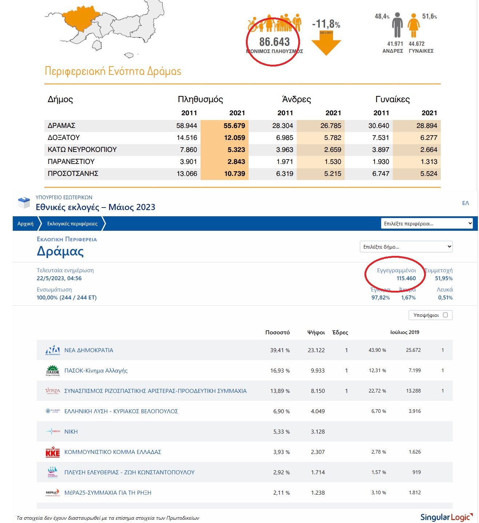This screenshot has height=523, width=479.
Task: Click the ΕΛΛΗΝΙΚΗ ΛΥΣΗ party logo
Action: point(52,411)
